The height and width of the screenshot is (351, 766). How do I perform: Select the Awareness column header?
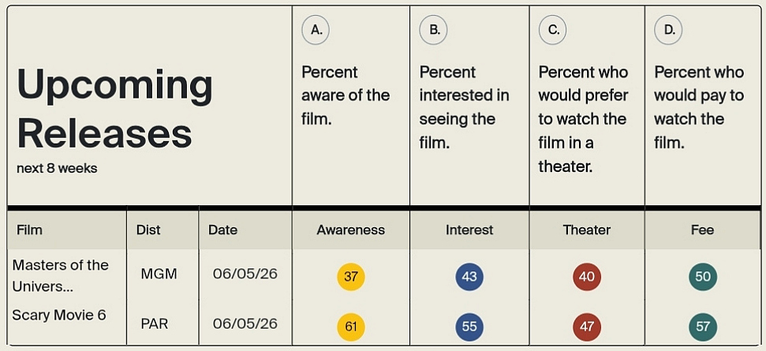point(351,230)
